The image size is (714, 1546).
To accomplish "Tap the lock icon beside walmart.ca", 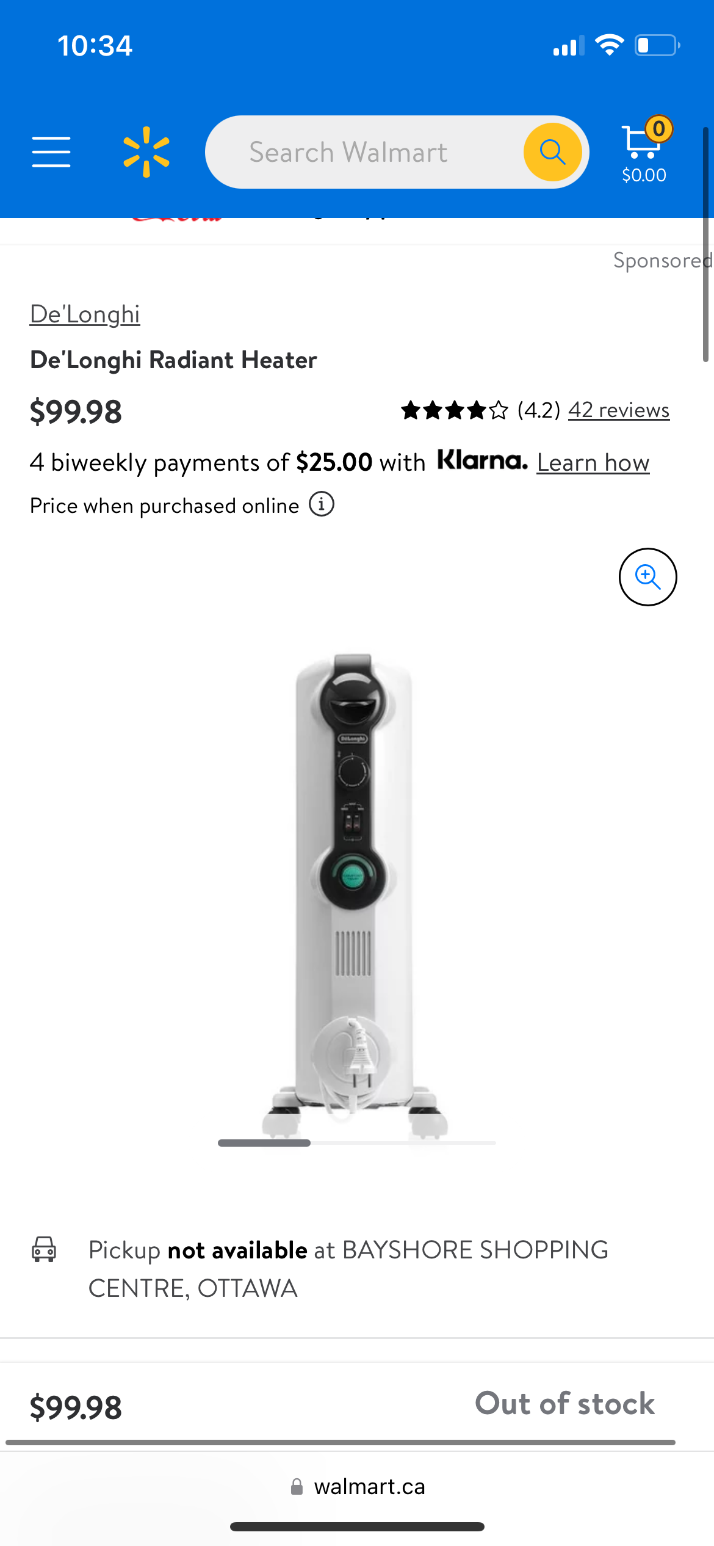I will (297, 1486).
